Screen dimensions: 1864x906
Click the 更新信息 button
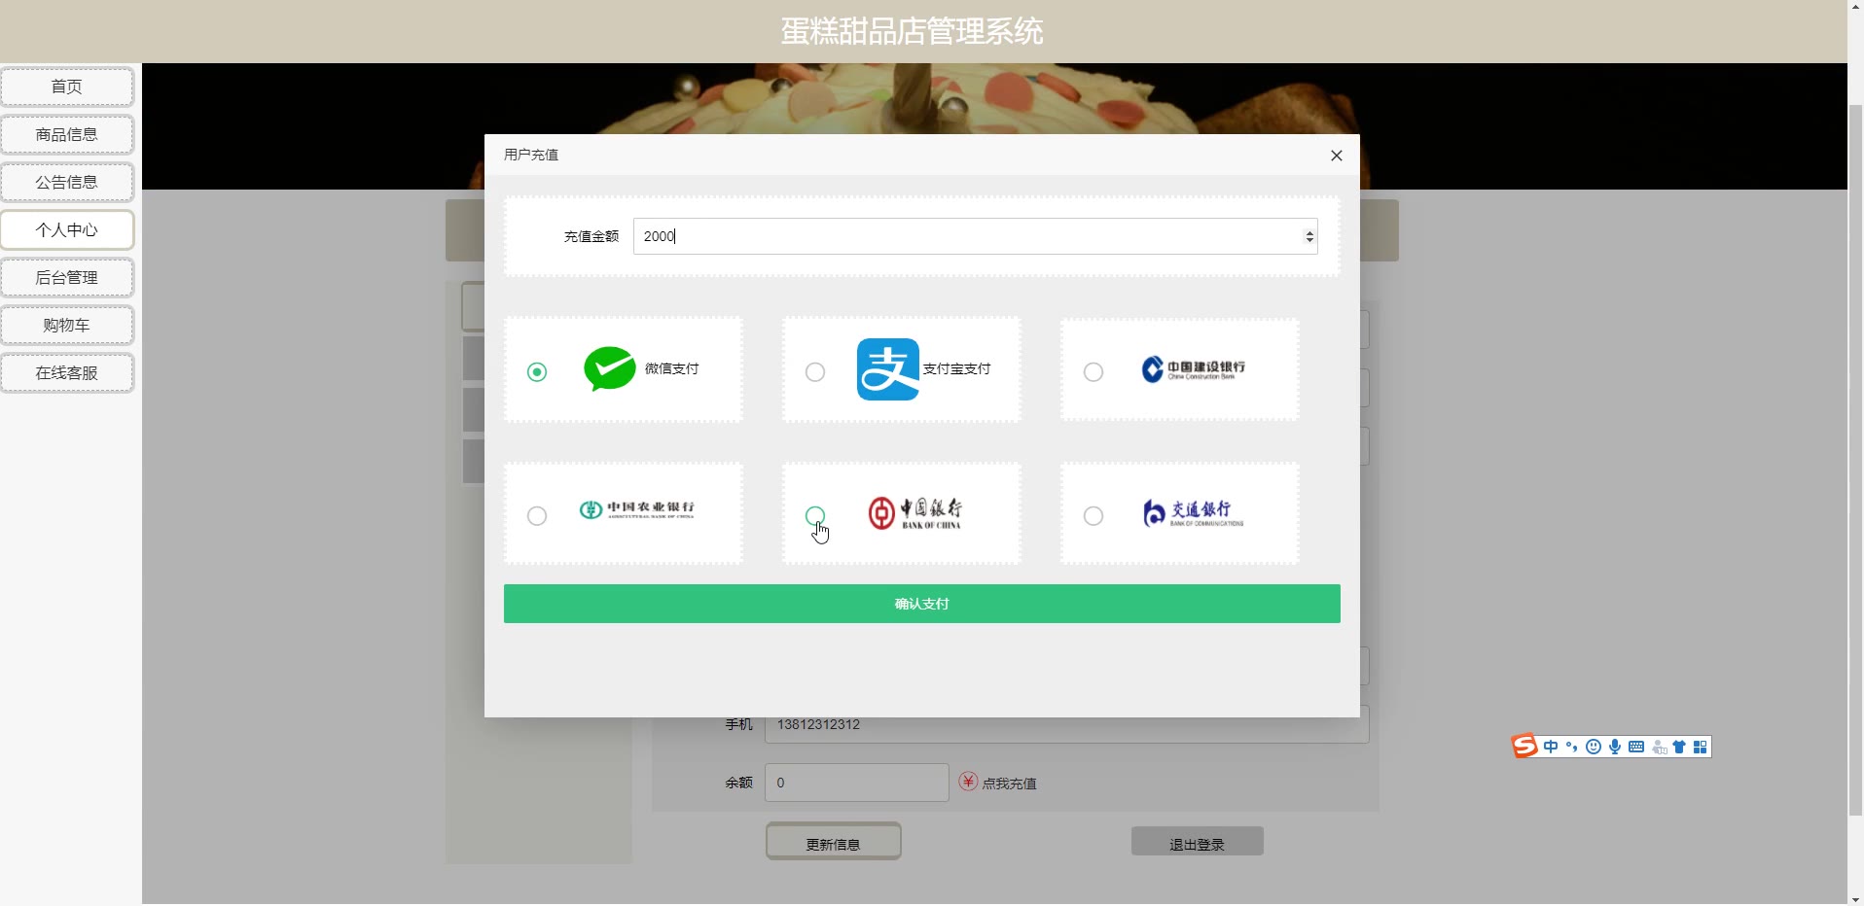click(x=834, y=842)
